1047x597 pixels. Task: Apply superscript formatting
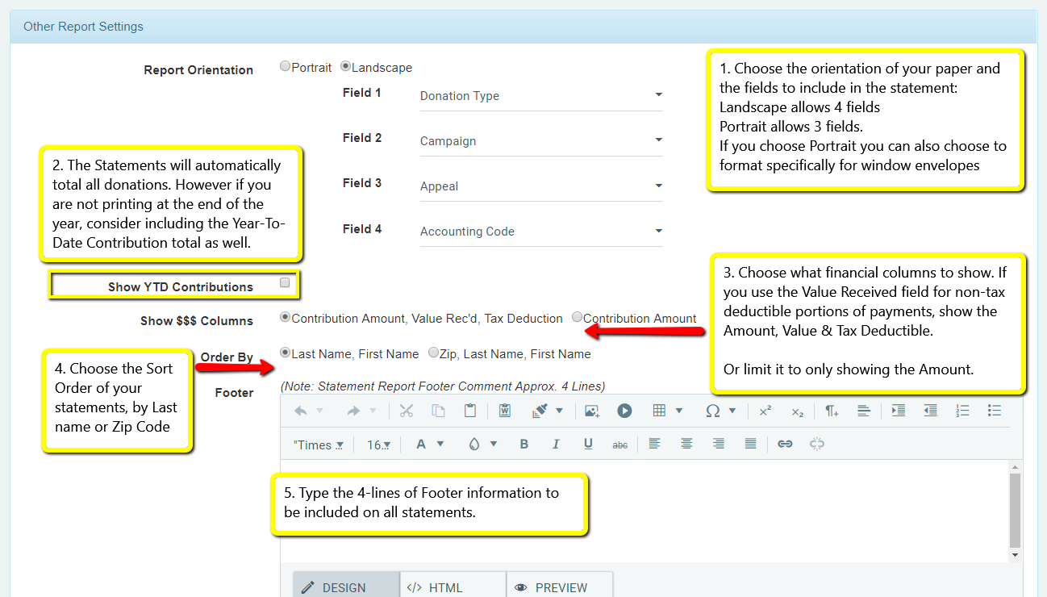pos(765,411)
